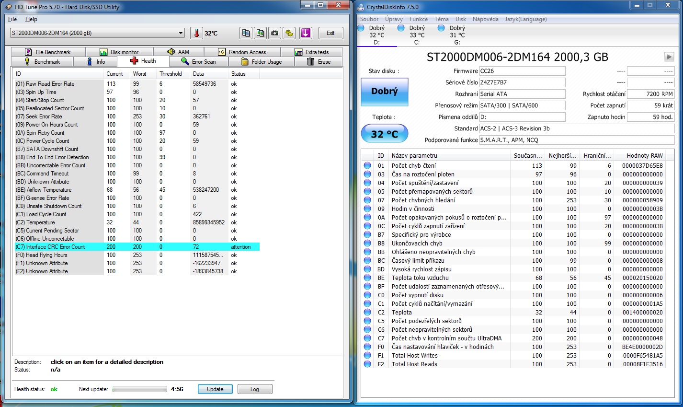This screenshot has height=407, width=683.
Task: Select the Head Flying Hours row
Action: click(x=137, y=255)
